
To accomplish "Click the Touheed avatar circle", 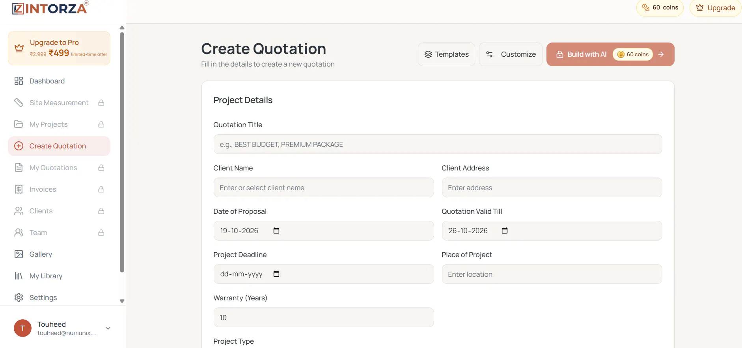I will [x=22, y=328].
